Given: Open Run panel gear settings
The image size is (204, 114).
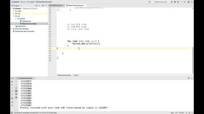Looking at the screenshot, I should coord(189,78).
